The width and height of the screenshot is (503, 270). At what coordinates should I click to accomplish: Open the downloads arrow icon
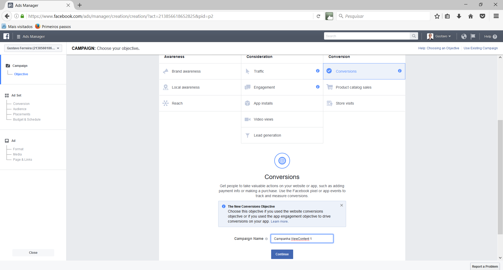(x=459, y=16)
